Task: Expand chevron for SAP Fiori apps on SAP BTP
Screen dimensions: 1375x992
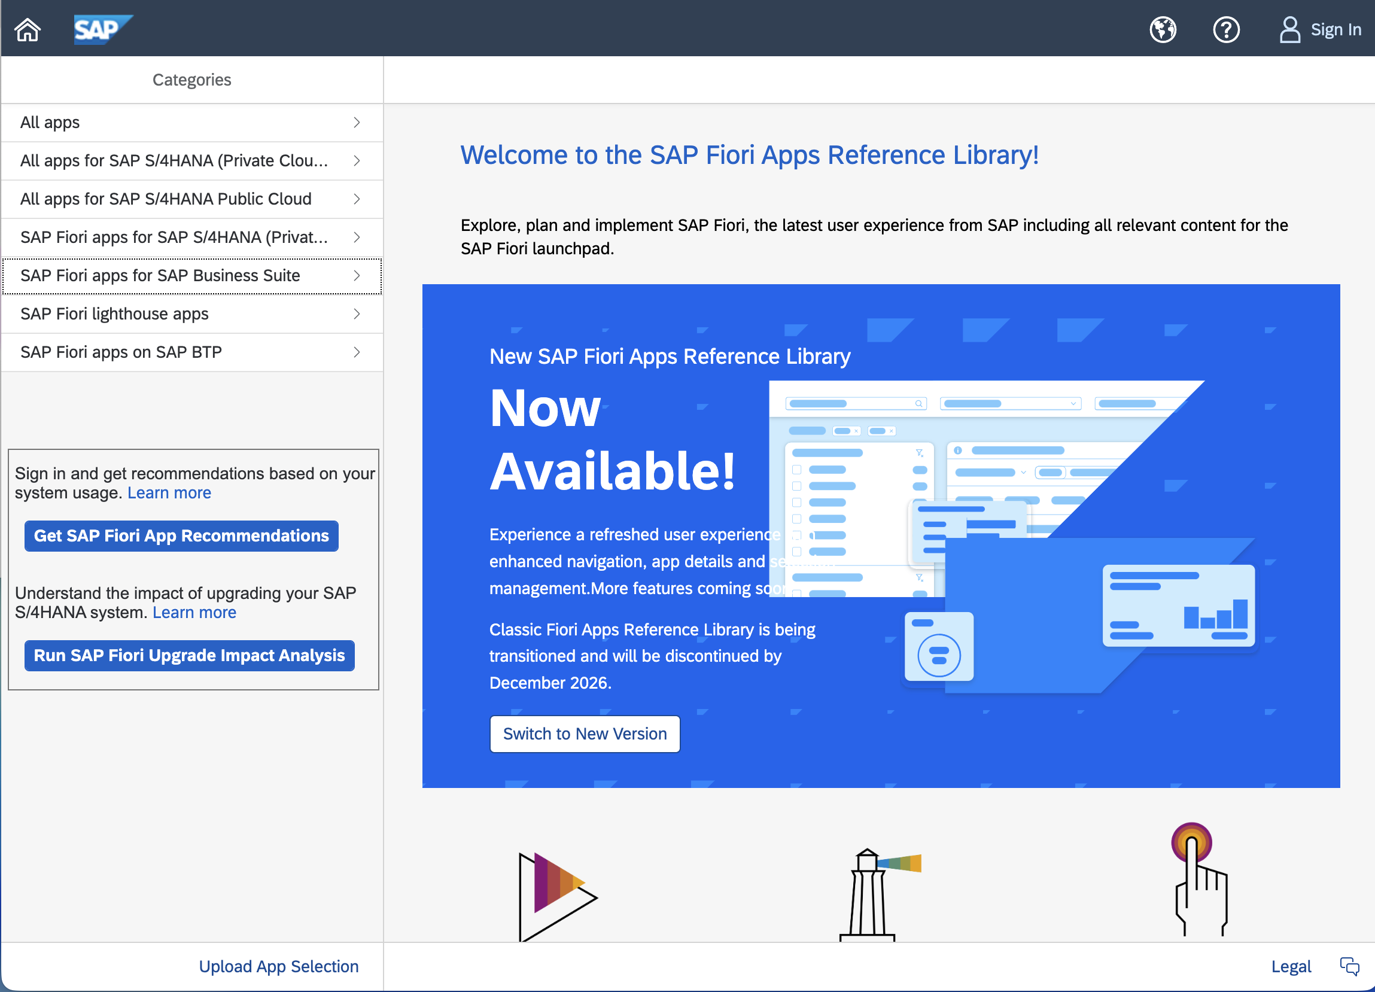Action: click(357, 352)
